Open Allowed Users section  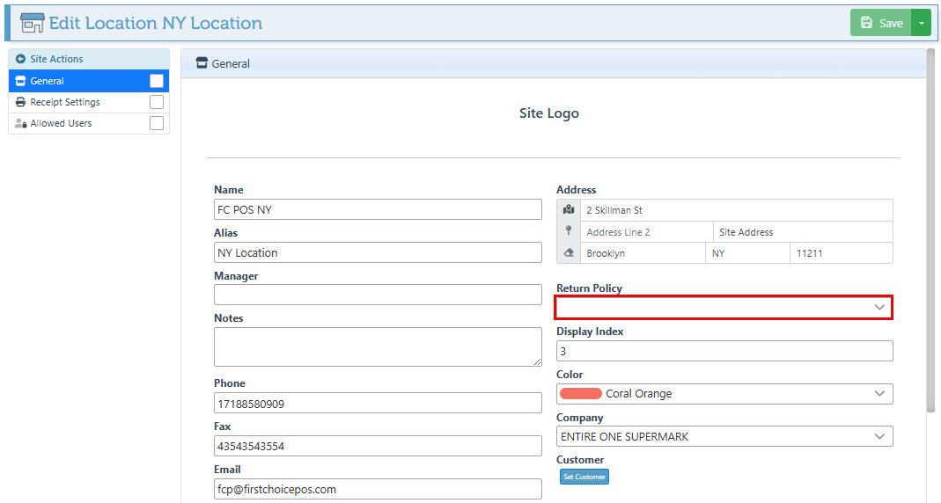(x=89, y=123)
